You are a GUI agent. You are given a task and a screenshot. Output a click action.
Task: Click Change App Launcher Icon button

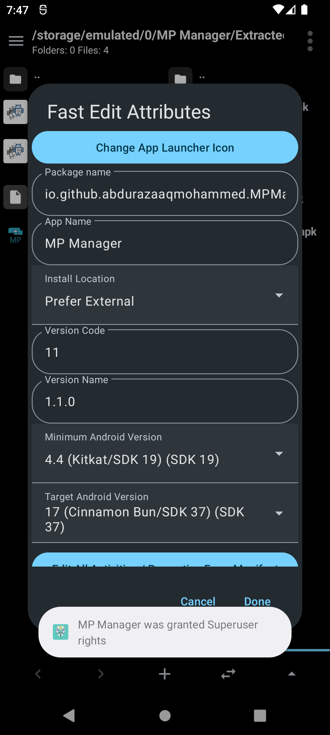pyautogui.click(x=165, y=147)
